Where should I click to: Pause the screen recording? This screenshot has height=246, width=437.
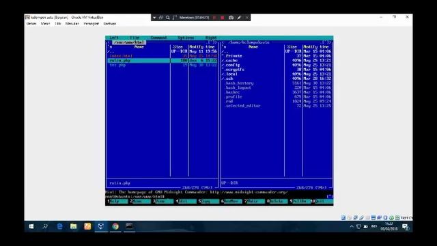pyautogui.click(x=214, y=18)
